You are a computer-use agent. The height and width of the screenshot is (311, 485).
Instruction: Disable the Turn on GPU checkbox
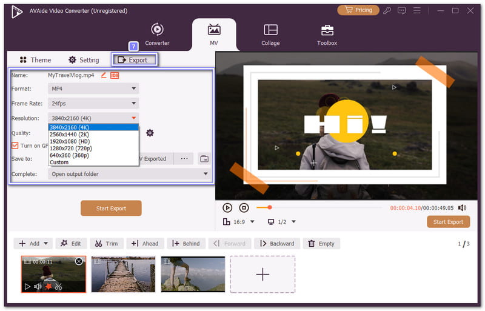[15, 145]
